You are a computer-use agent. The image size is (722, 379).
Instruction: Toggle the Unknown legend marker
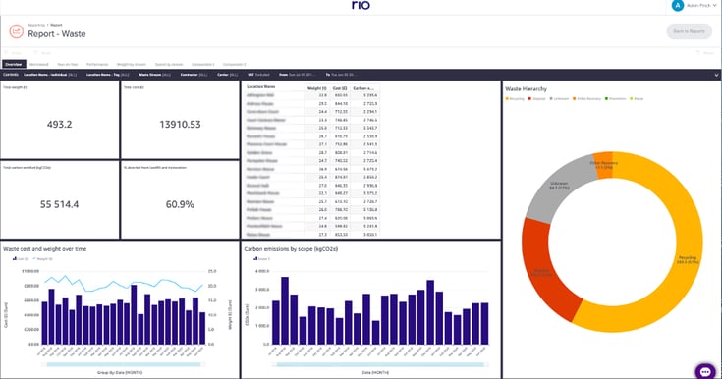[x=551, y=98]
